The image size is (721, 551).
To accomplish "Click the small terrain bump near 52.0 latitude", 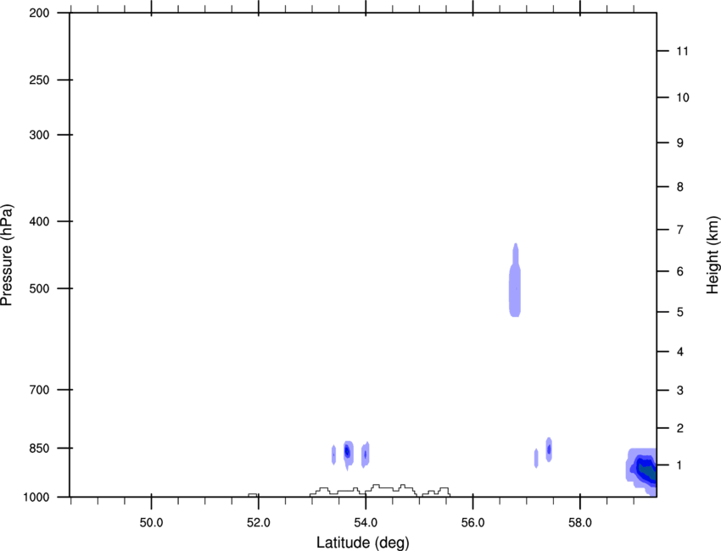I will point(253,495).
